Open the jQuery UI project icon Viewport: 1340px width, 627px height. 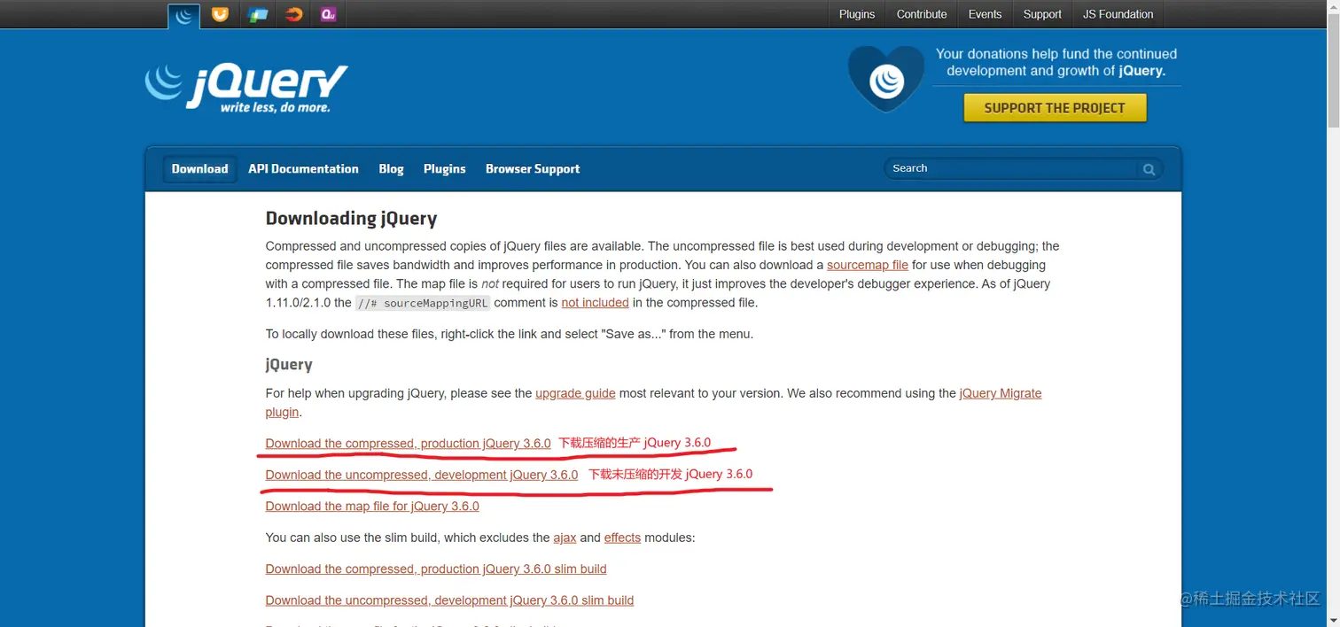pyautogui.click(x=221, y=14)
